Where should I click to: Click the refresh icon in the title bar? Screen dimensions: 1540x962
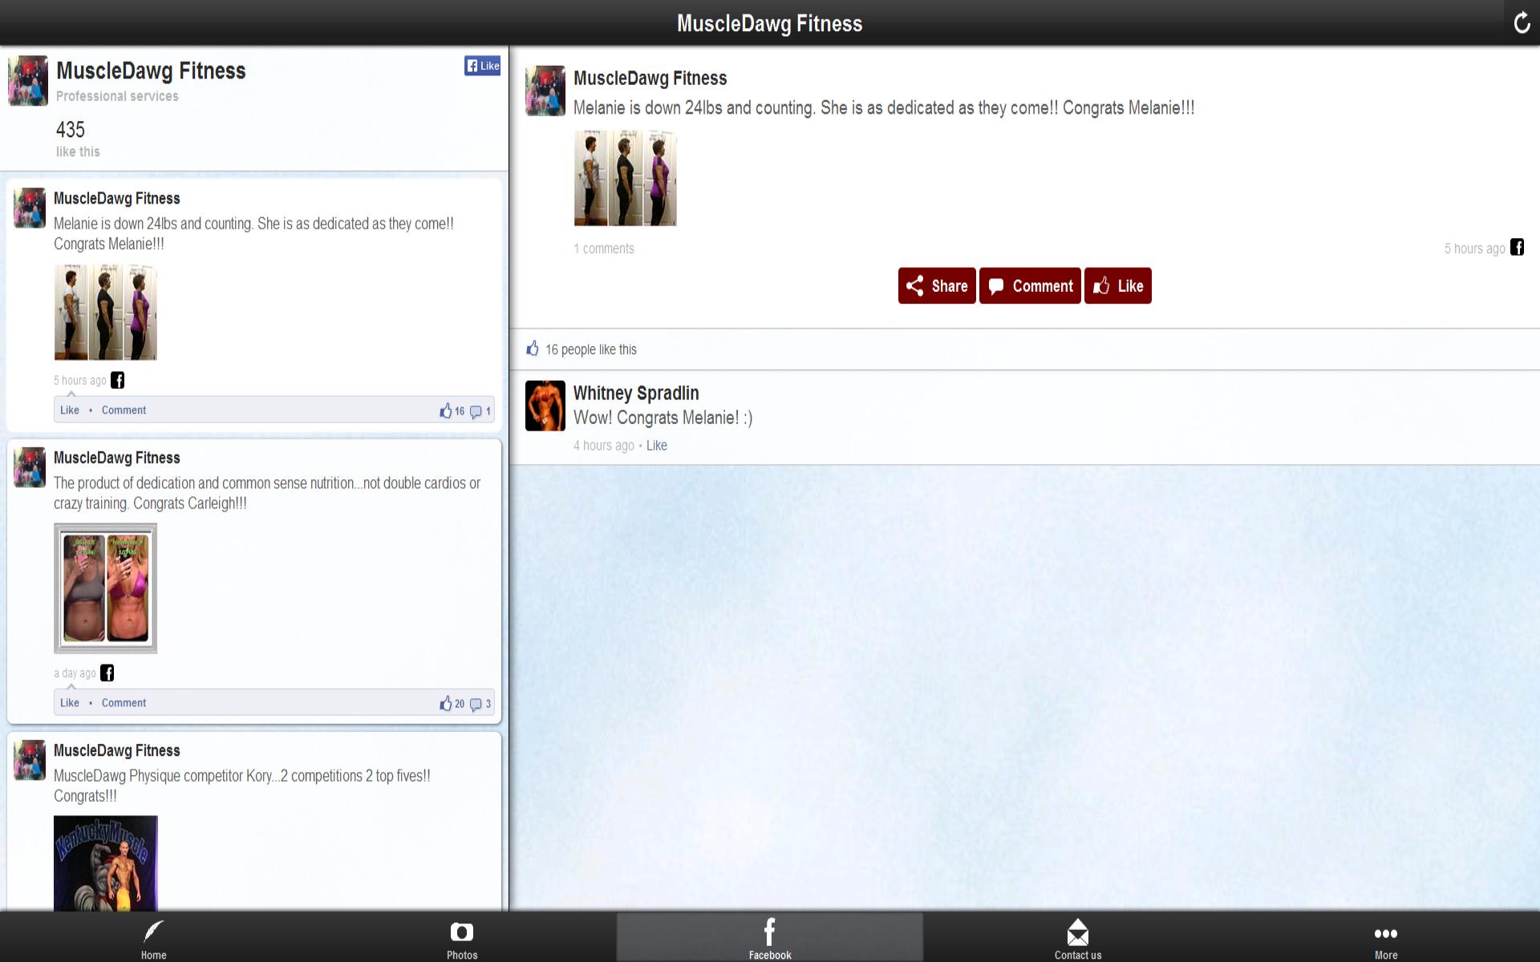(x=1521, y=22)
